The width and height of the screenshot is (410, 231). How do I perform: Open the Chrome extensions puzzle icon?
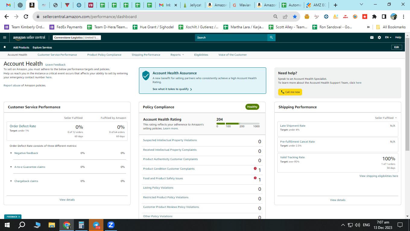click(x=374, y=17)
